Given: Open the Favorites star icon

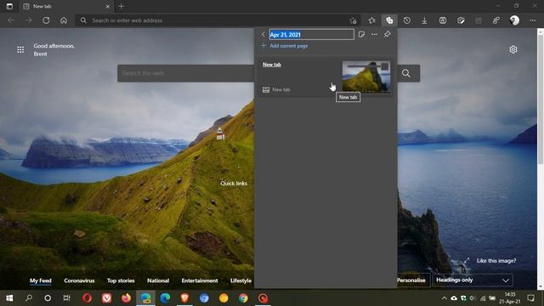Looking at the screenshot, I should [x=372, y=20].
